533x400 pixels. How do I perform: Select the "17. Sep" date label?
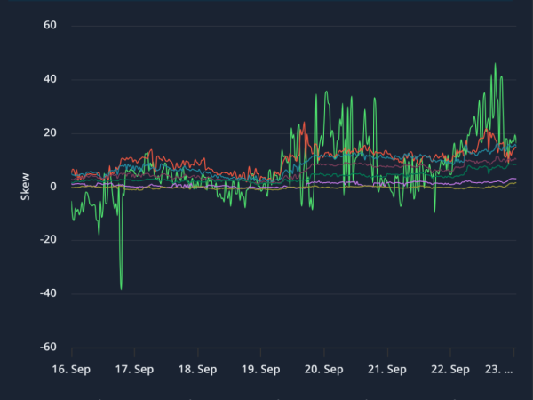pyautogui.click(x=135, y=370)
